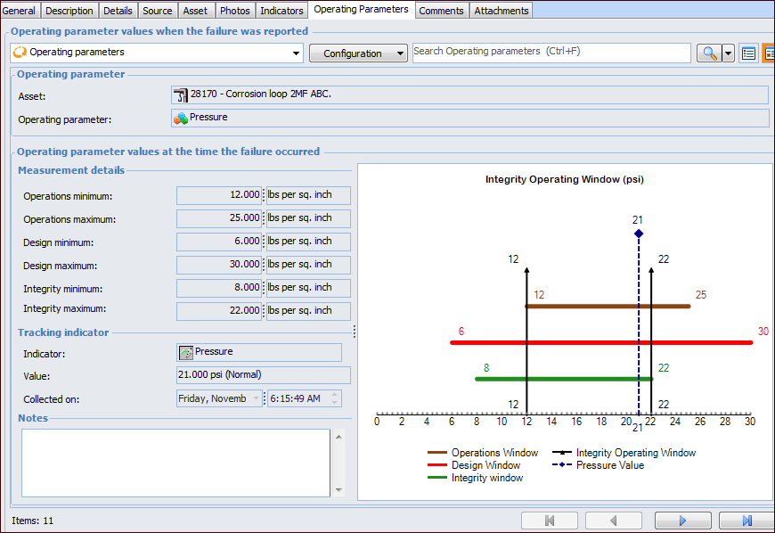This screenshot has width=775, height=533.
Task: Jump to the first record
Action: (549, 521)
